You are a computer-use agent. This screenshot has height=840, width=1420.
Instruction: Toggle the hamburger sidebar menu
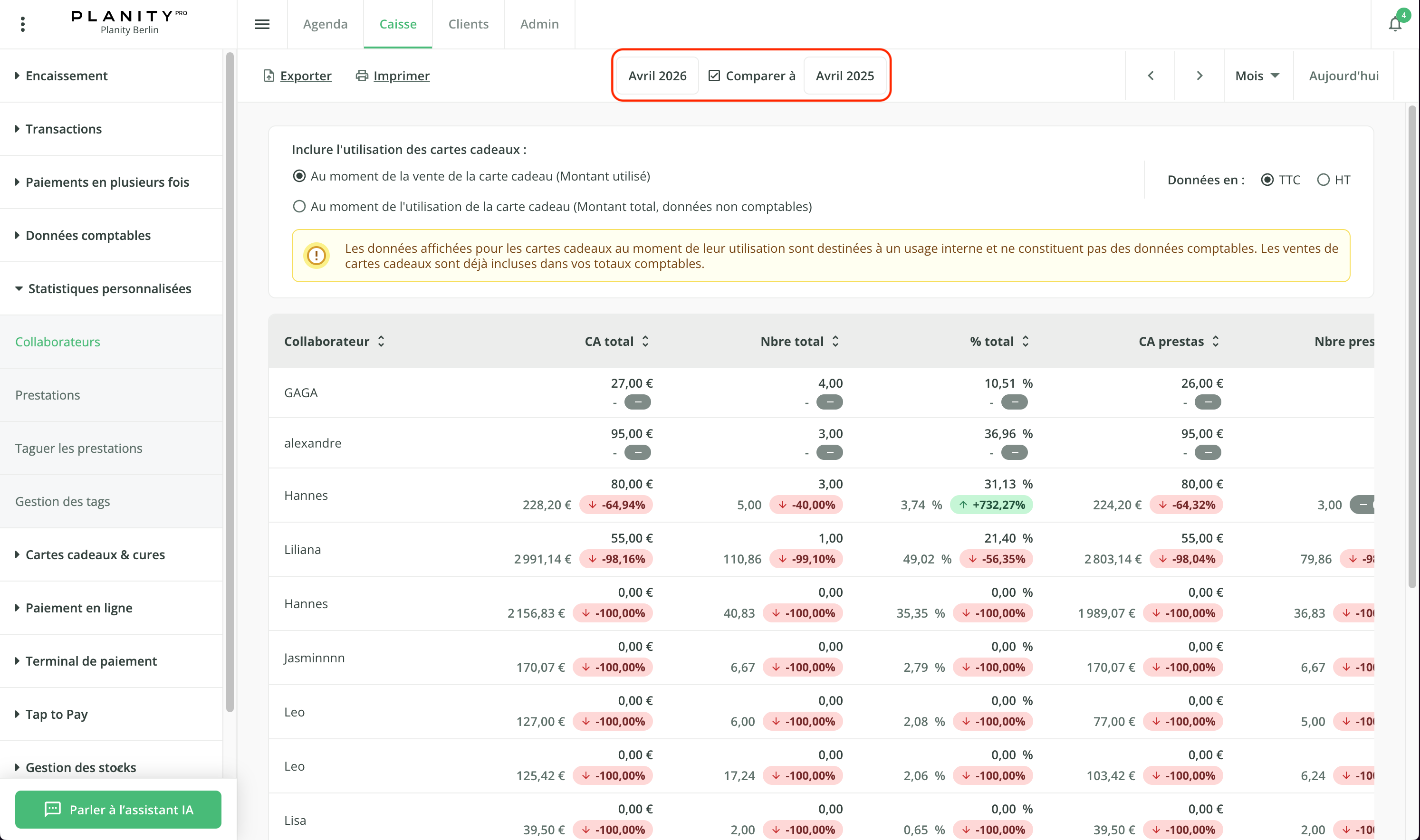pos(262,24)
